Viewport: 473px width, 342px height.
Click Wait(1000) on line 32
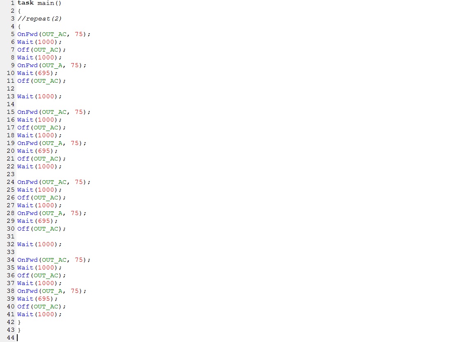point(39,244)
